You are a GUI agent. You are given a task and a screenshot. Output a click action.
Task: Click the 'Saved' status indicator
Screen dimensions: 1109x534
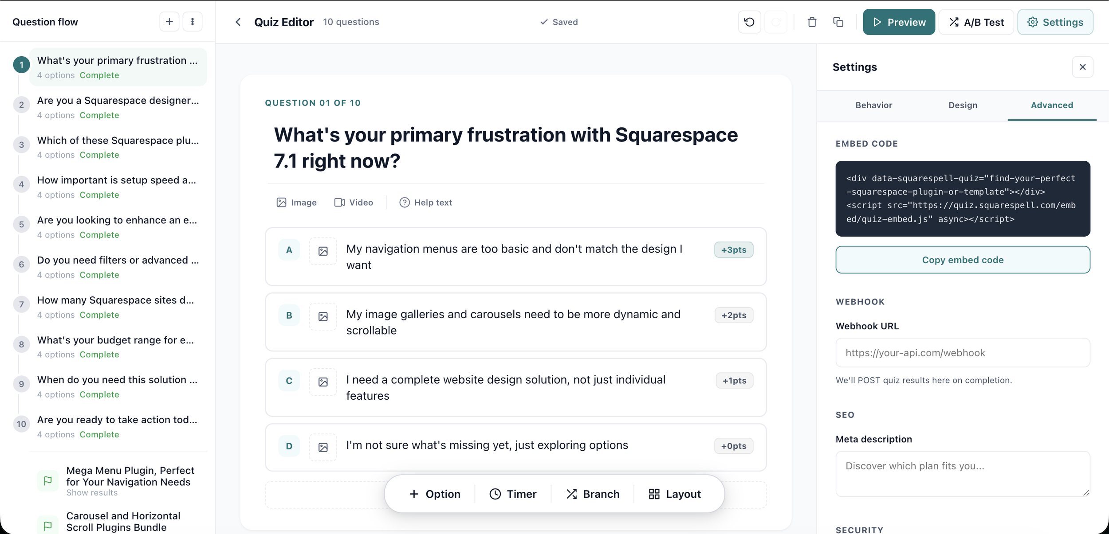pos(559,22)
